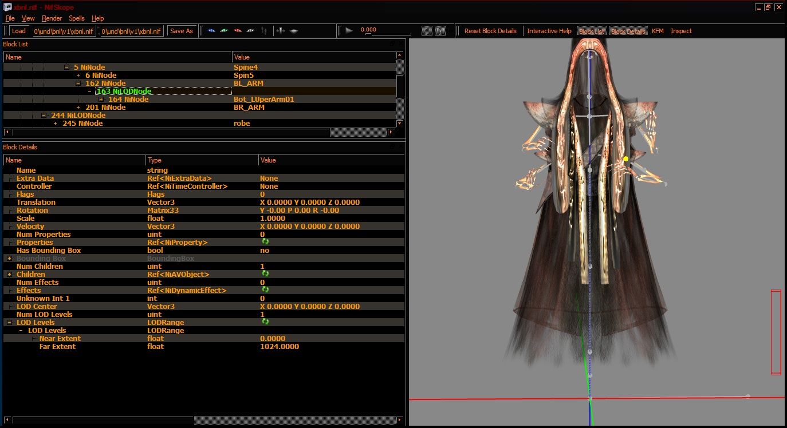787x428 pixels.
Task: Click the Far Extent value 1024.0000
Action: click(x=280, y=346)
